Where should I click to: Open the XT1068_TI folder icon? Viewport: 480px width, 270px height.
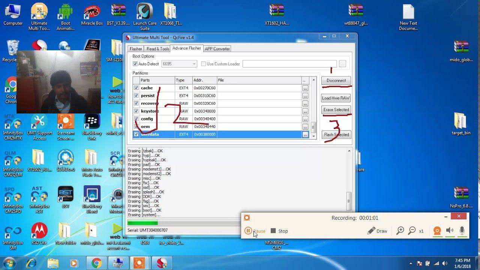[x=171, y=15]
